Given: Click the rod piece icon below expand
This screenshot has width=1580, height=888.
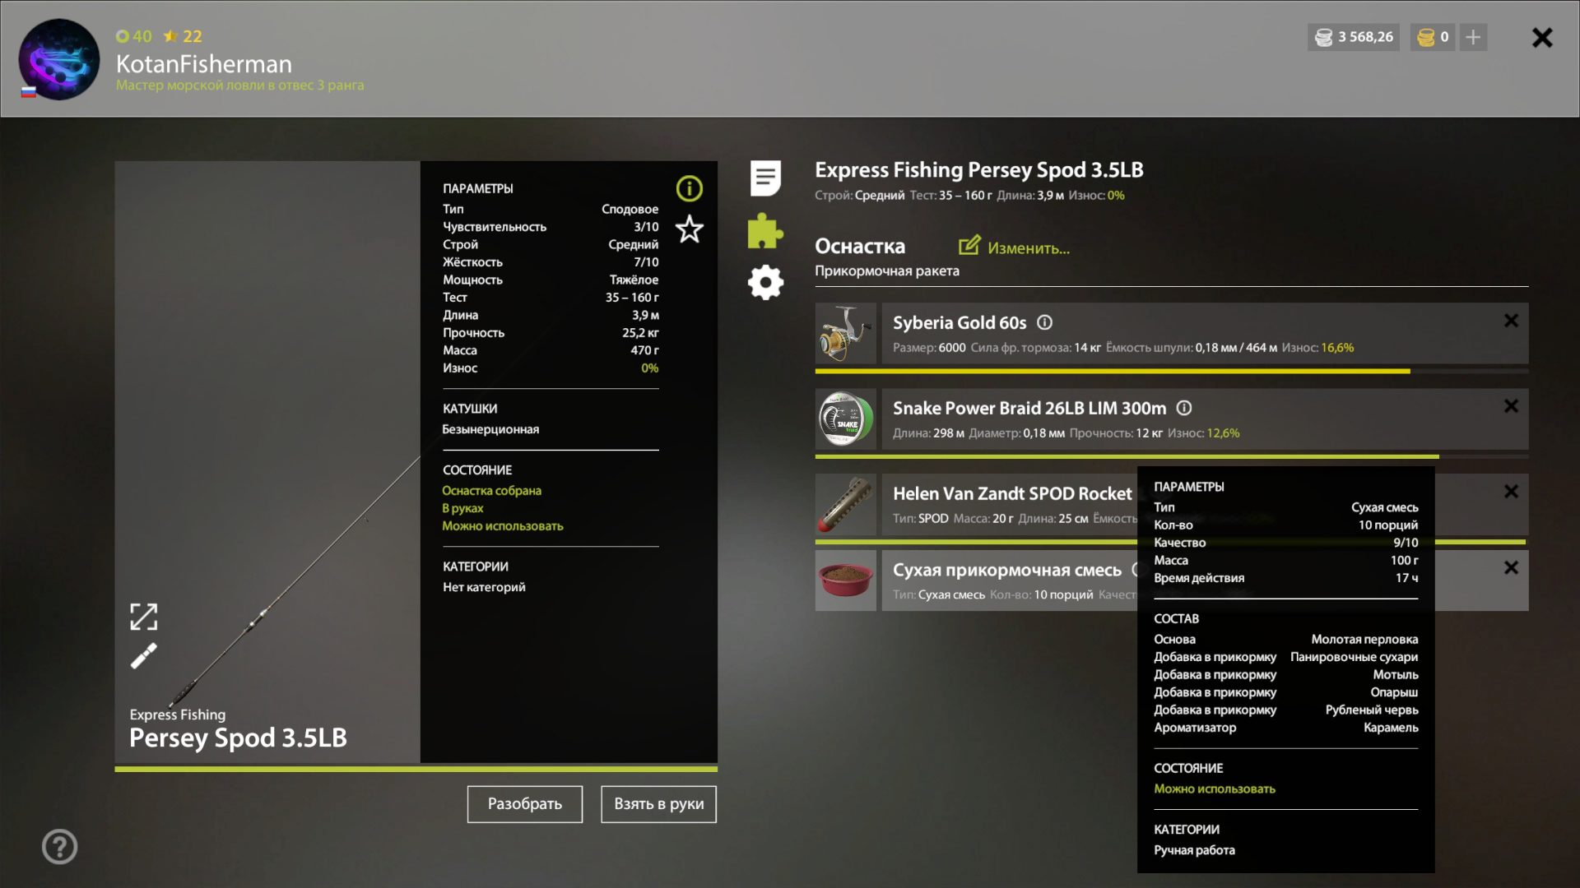Looking at the screenshot, I should click(144, 655).
